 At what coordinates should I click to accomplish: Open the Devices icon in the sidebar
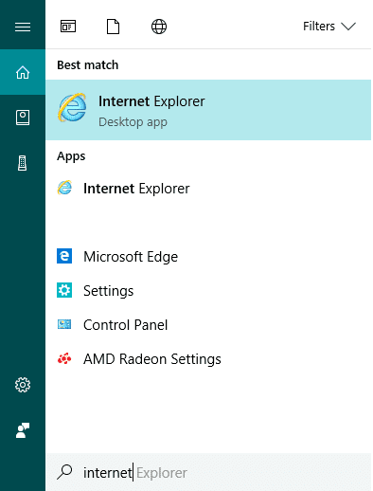pos(23,163)
